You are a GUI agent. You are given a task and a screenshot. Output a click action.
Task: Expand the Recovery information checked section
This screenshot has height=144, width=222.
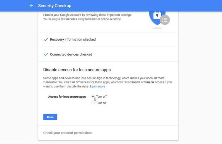point(73,39)
